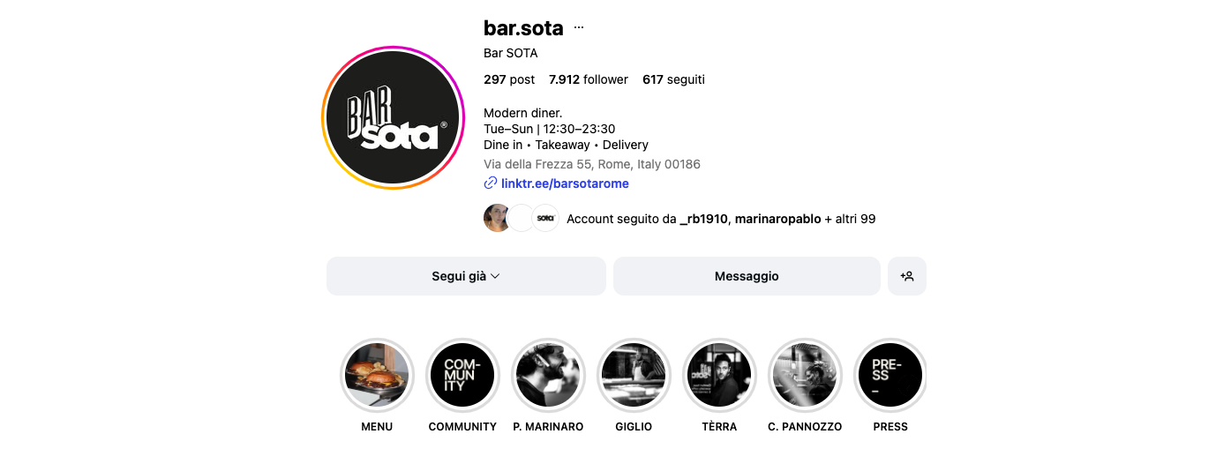This screenshot has height=449, width=1231.
Task: Open the C. PANNOZZO highlight
Action: click(805, 375)
